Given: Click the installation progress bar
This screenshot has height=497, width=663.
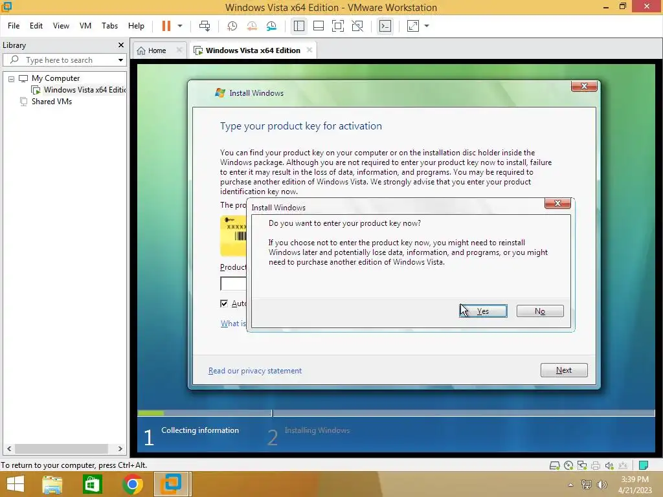Looking at the screenshot, I should coord(396,413).
